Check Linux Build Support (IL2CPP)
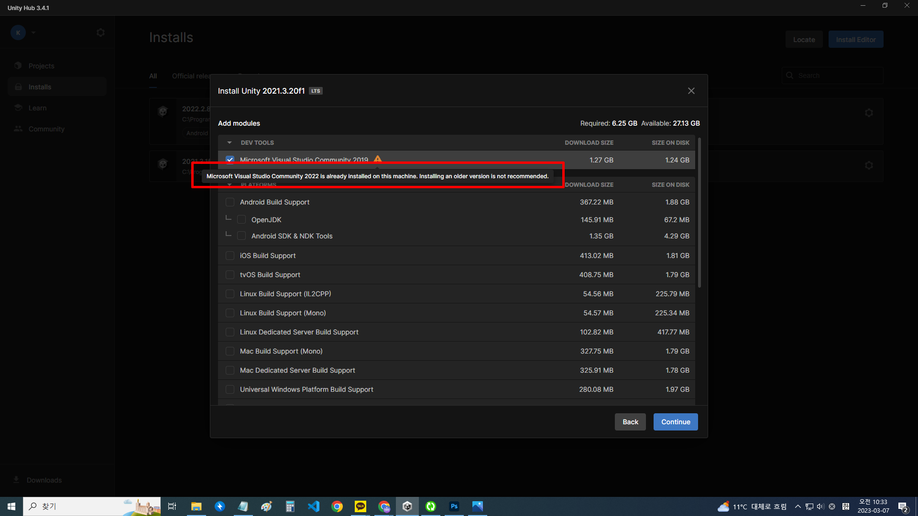This screenshot has height=516, width=918. pos(230,294)
